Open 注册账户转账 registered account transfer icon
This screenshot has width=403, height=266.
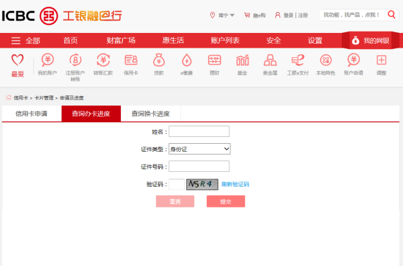[x=75, y=60]
